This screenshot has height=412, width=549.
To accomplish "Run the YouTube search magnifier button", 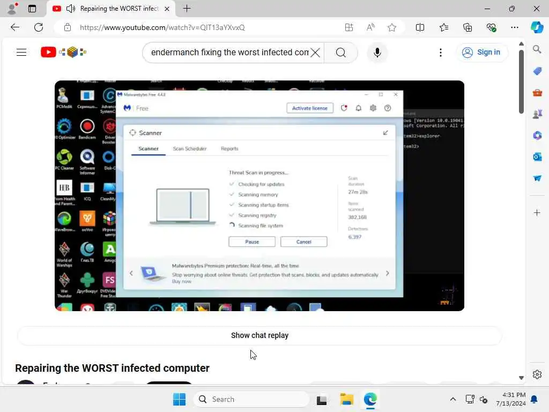I will pyautogui.click(x=340, y=53).
